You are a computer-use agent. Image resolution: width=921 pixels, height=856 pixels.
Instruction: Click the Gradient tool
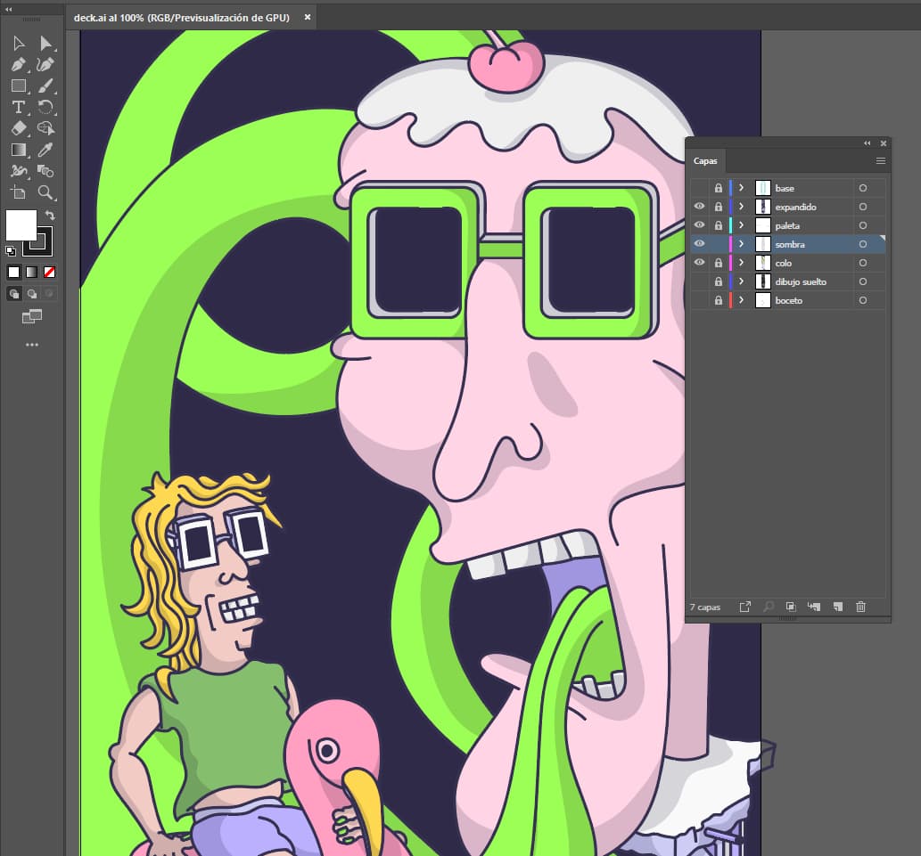18,151
